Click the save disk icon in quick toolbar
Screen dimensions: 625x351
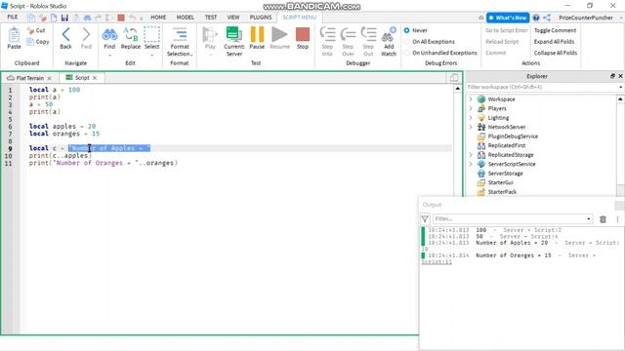coord(64,18)
